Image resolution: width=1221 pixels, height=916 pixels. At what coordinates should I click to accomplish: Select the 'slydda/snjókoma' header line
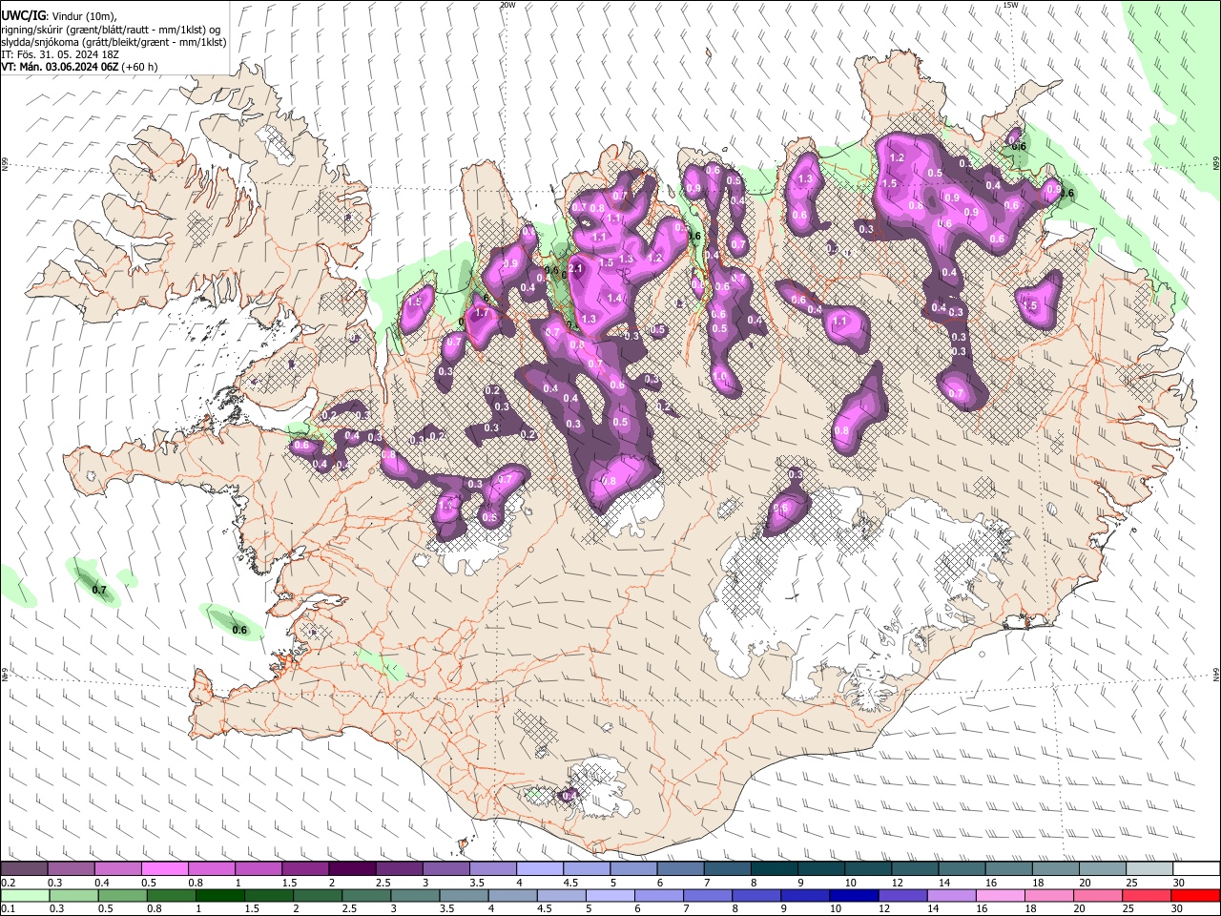114,42
